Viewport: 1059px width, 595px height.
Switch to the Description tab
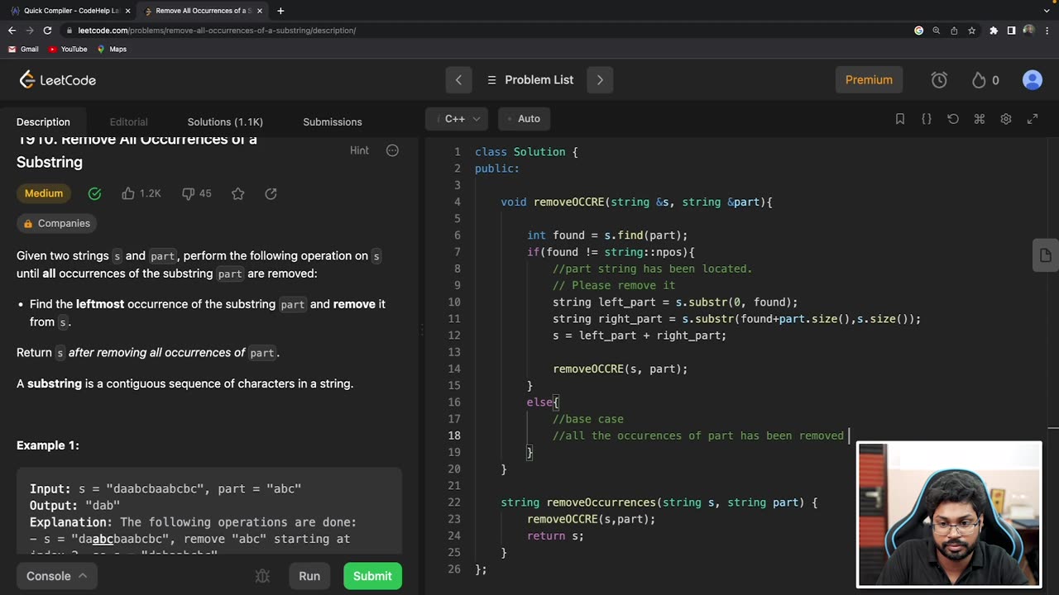coord(43,121)
